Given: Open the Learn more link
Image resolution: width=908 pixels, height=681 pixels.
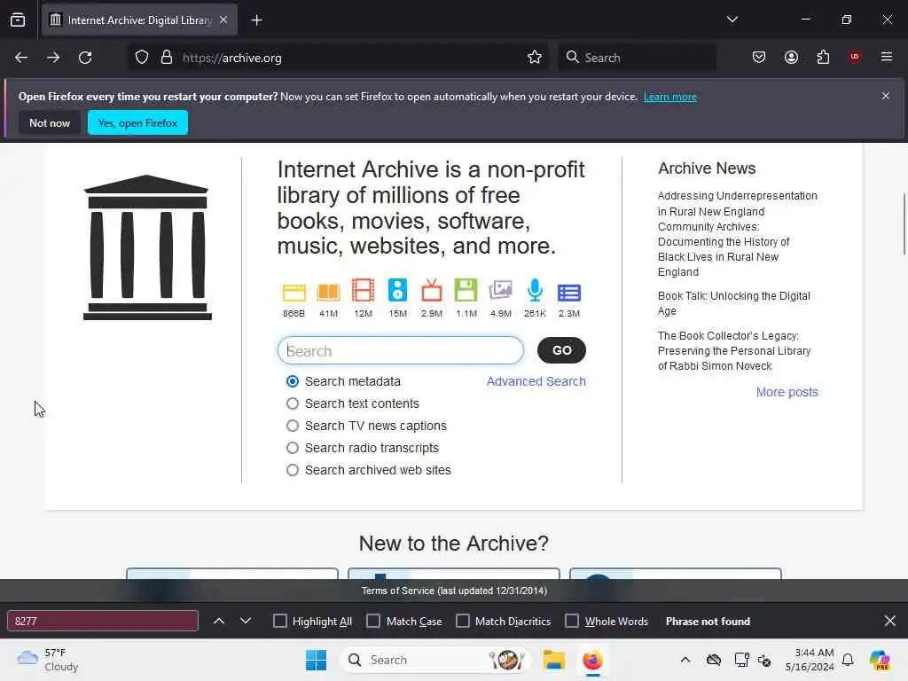Looking at the screenshot, I should point(670,97).
